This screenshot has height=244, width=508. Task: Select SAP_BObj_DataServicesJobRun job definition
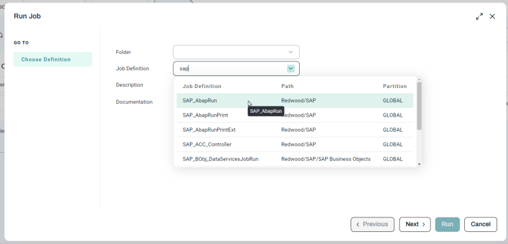pos(295,159)
